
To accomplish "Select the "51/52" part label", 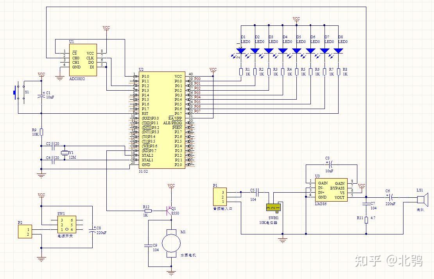I will (x=143, y=172).
